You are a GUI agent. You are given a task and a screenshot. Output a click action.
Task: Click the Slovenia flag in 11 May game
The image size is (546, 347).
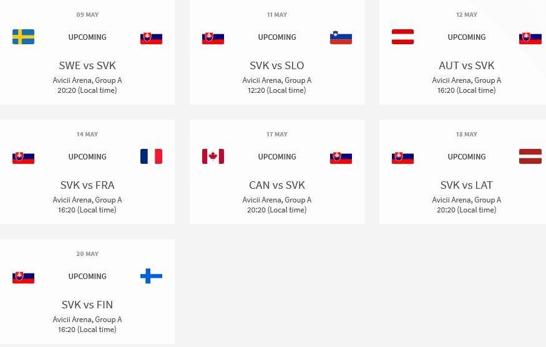coord(341,37)
